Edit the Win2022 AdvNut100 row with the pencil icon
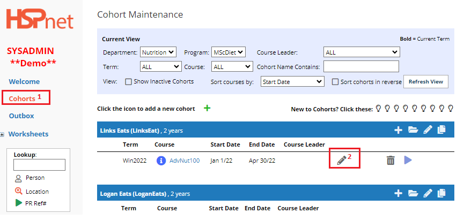 tap(342, 161)
